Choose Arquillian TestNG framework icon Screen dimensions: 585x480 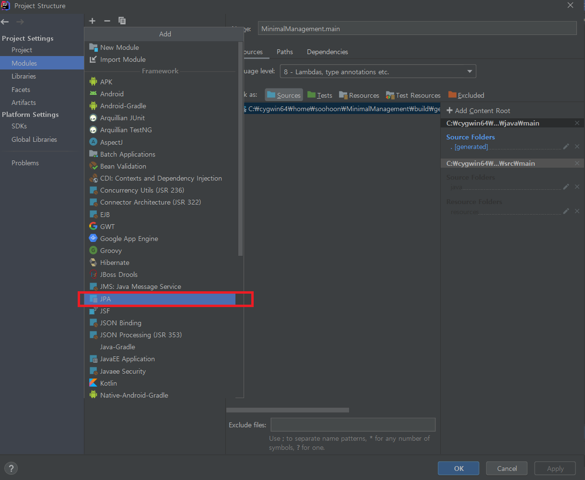tap(93, 130)
